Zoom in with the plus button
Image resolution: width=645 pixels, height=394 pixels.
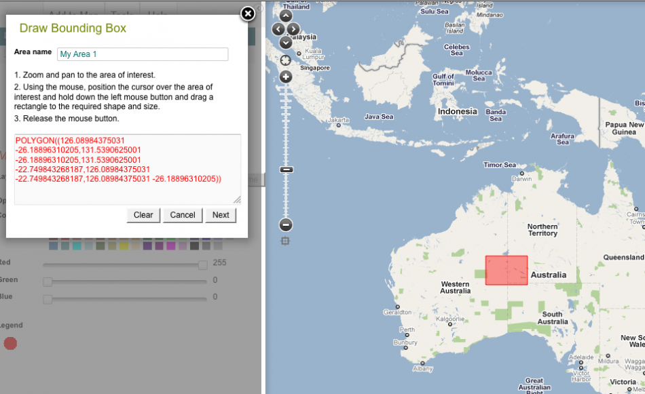tap(286, 77)
